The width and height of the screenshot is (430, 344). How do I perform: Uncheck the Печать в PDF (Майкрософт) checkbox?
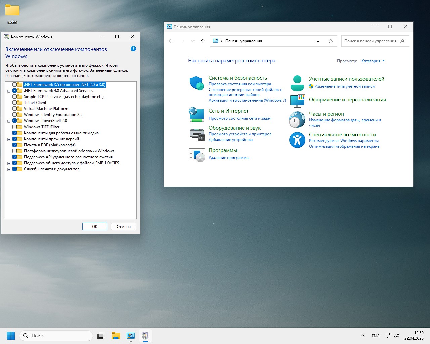click(x=15, y=145)
